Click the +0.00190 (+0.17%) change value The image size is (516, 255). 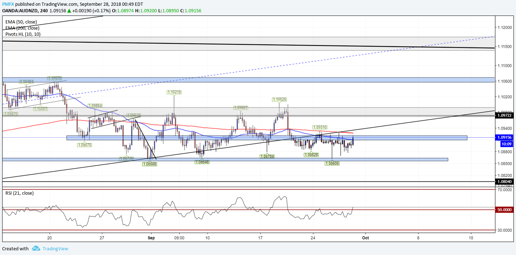(91, 11)
